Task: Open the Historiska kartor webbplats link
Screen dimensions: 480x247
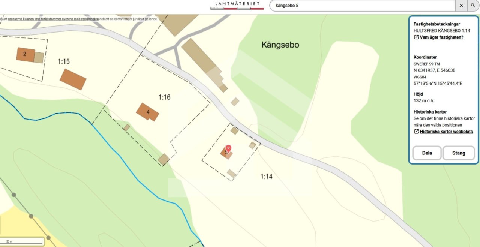Action: (x=446, y=132)
